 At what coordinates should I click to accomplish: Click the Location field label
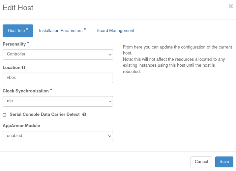tap(12, 67)
